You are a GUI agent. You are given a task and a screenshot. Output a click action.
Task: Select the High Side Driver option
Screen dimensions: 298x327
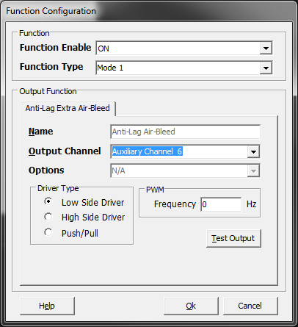pyautogui.click(x=48, y=217)
